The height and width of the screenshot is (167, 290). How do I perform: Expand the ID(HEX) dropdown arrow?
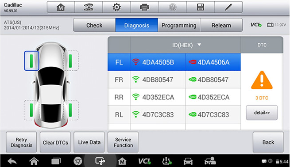point(199,45)
